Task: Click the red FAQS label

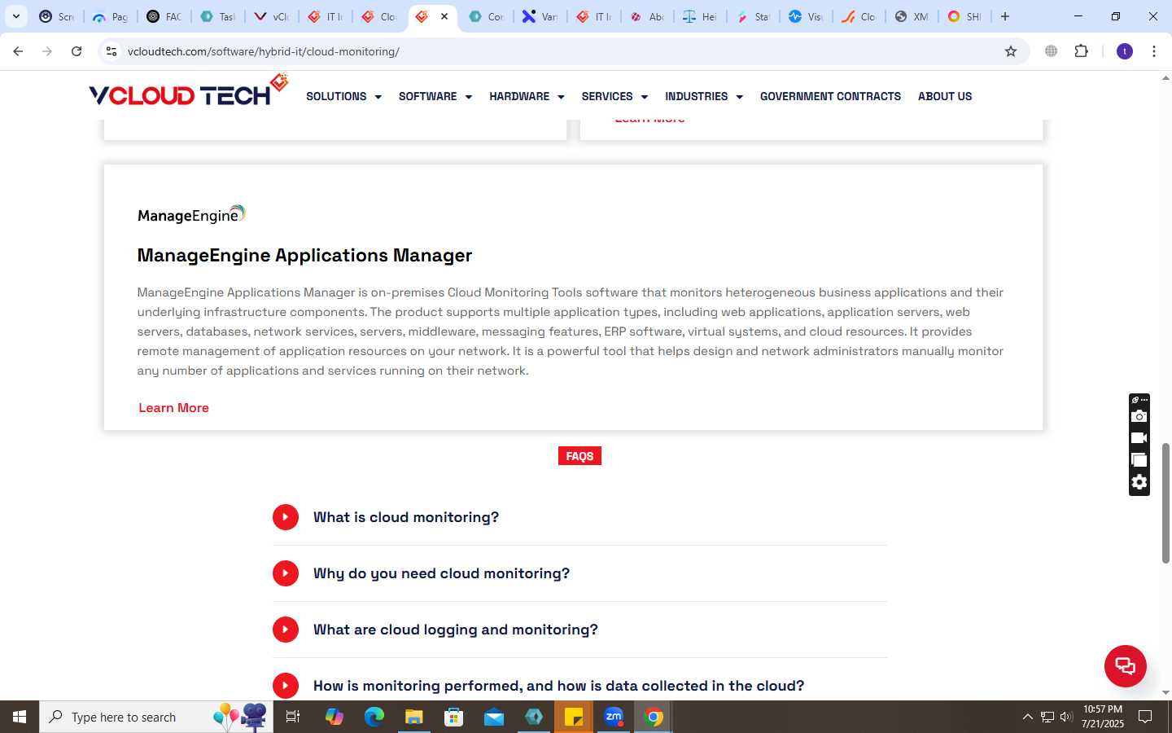Action: click(x=579, y=456)
